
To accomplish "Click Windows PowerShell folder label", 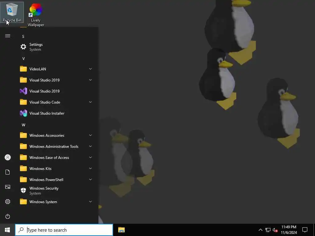I will [46, 179].
